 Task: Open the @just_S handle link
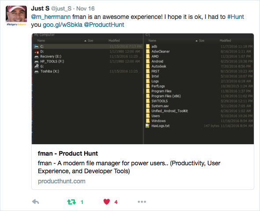tap(61, 9)
